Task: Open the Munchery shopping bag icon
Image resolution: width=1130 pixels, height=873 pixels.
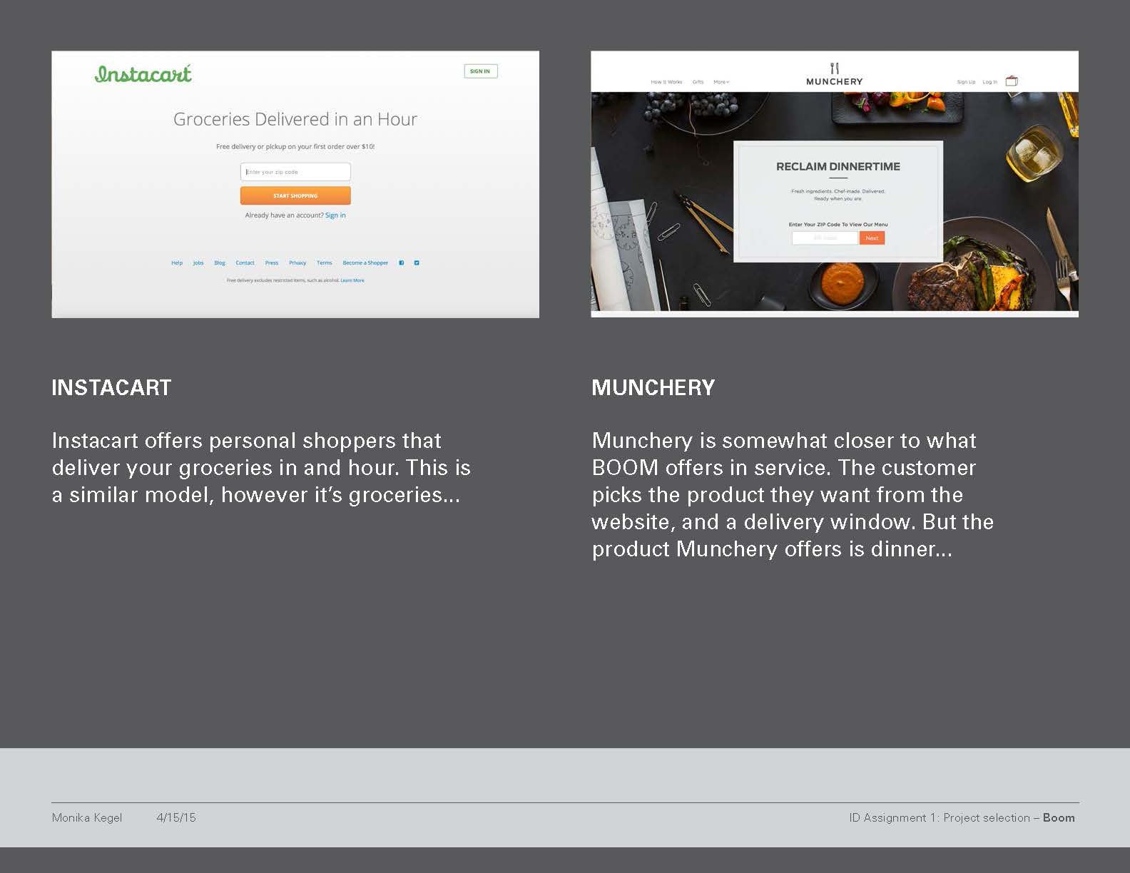Action: pyautogui.click(x=1012, y=81)
